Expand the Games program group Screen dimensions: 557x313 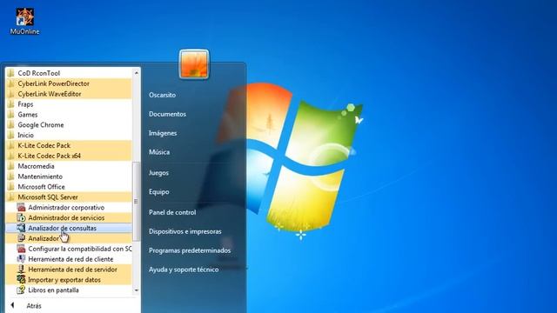69,114
